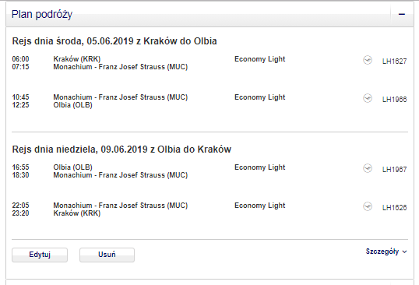Click Kraków (KRK) departure at 06:00
419x285 pixels.
(x=76, y=58)
